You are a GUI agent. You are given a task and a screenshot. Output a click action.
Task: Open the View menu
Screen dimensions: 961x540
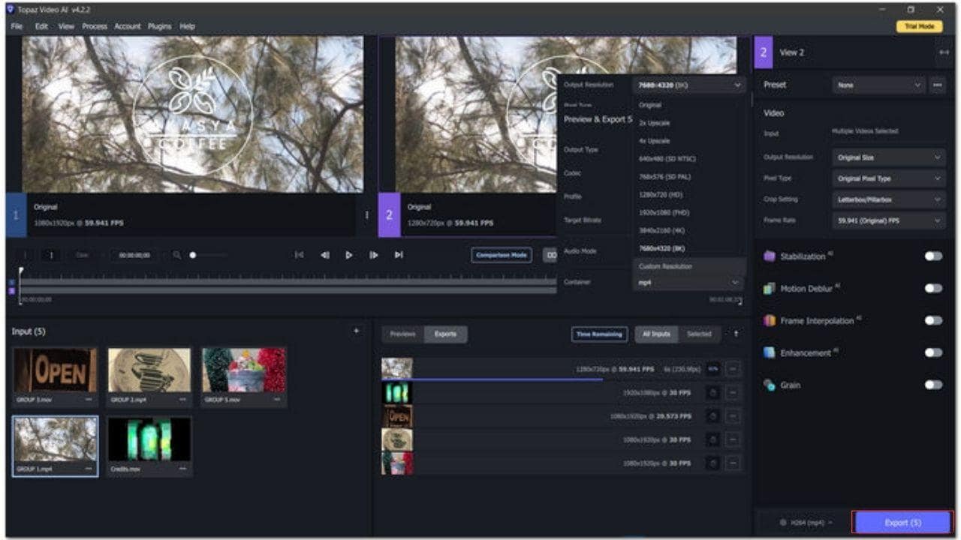click(66, 26)
